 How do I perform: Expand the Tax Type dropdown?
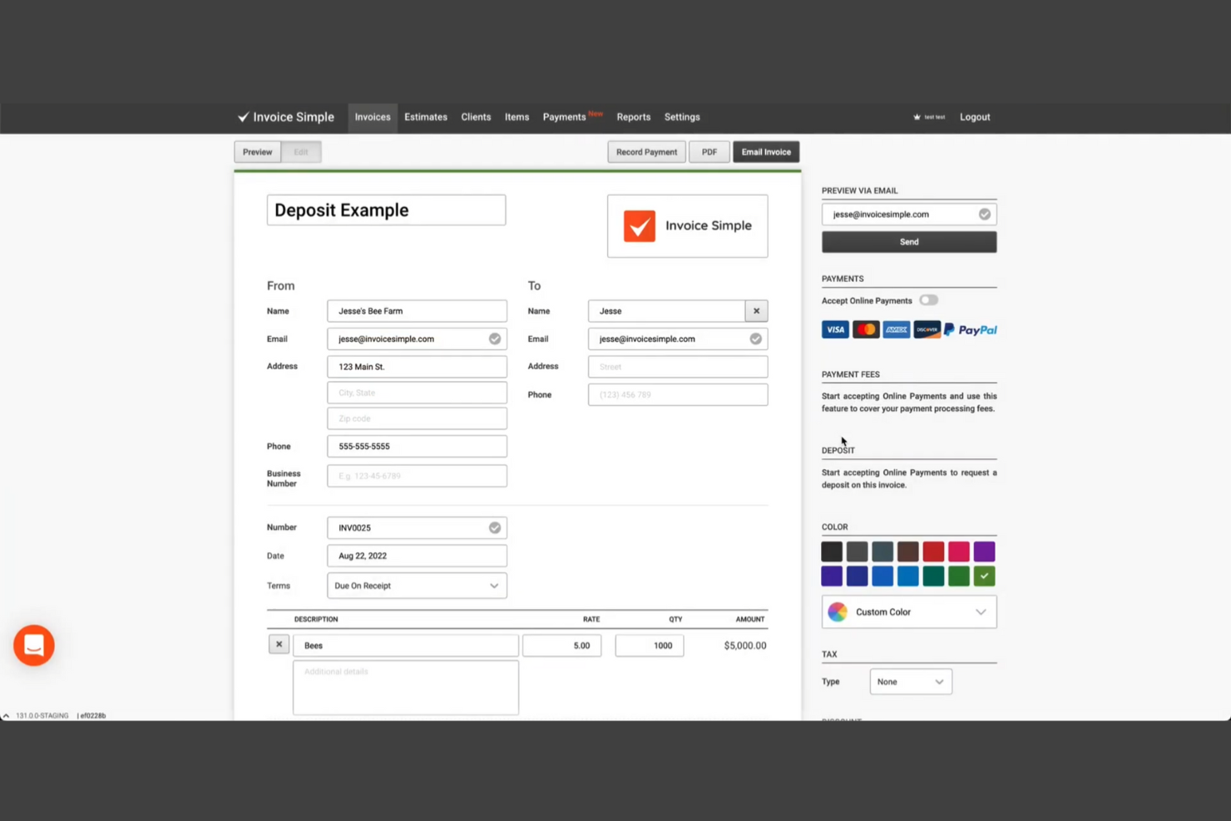pos(911,681)
